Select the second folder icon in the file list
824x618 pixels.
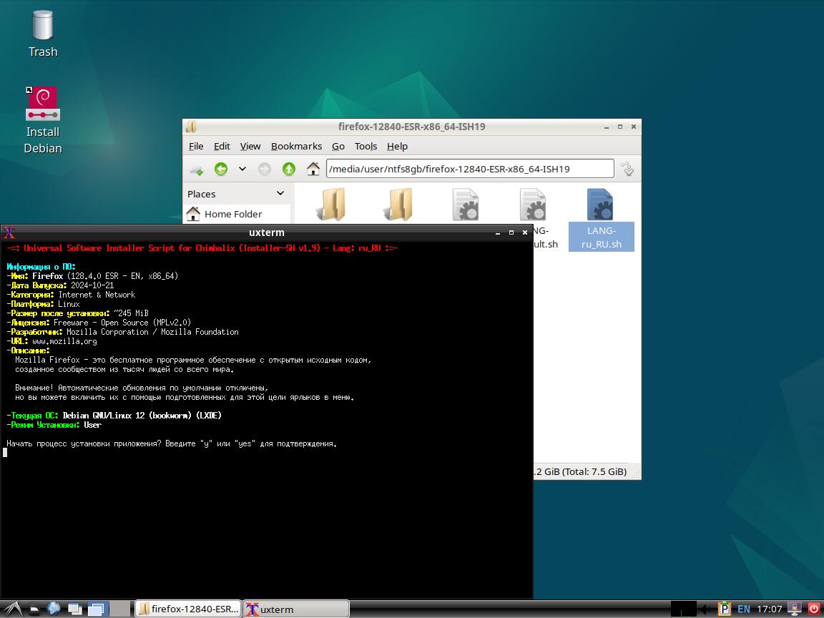tap(398, 205)
